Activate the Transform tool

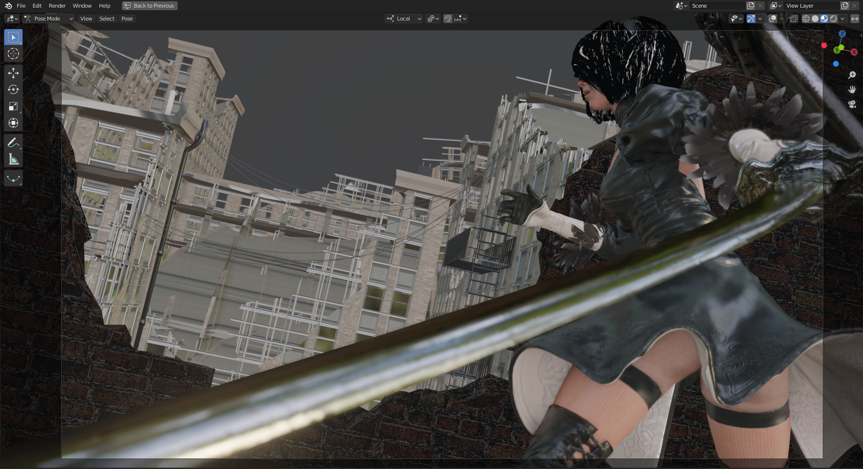pos(13,123)
